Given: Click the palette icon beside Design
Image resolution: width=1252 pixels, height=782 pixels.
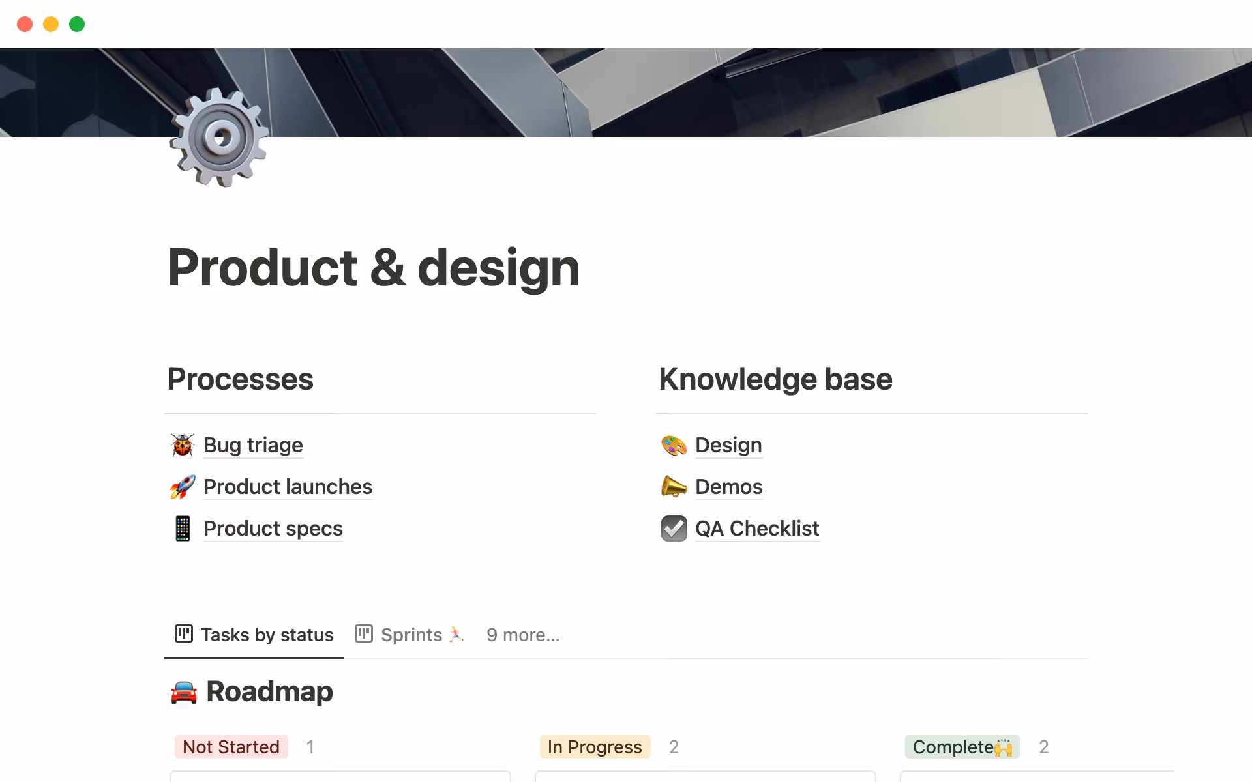Looking at the screenshot, I should coord(674,445).
